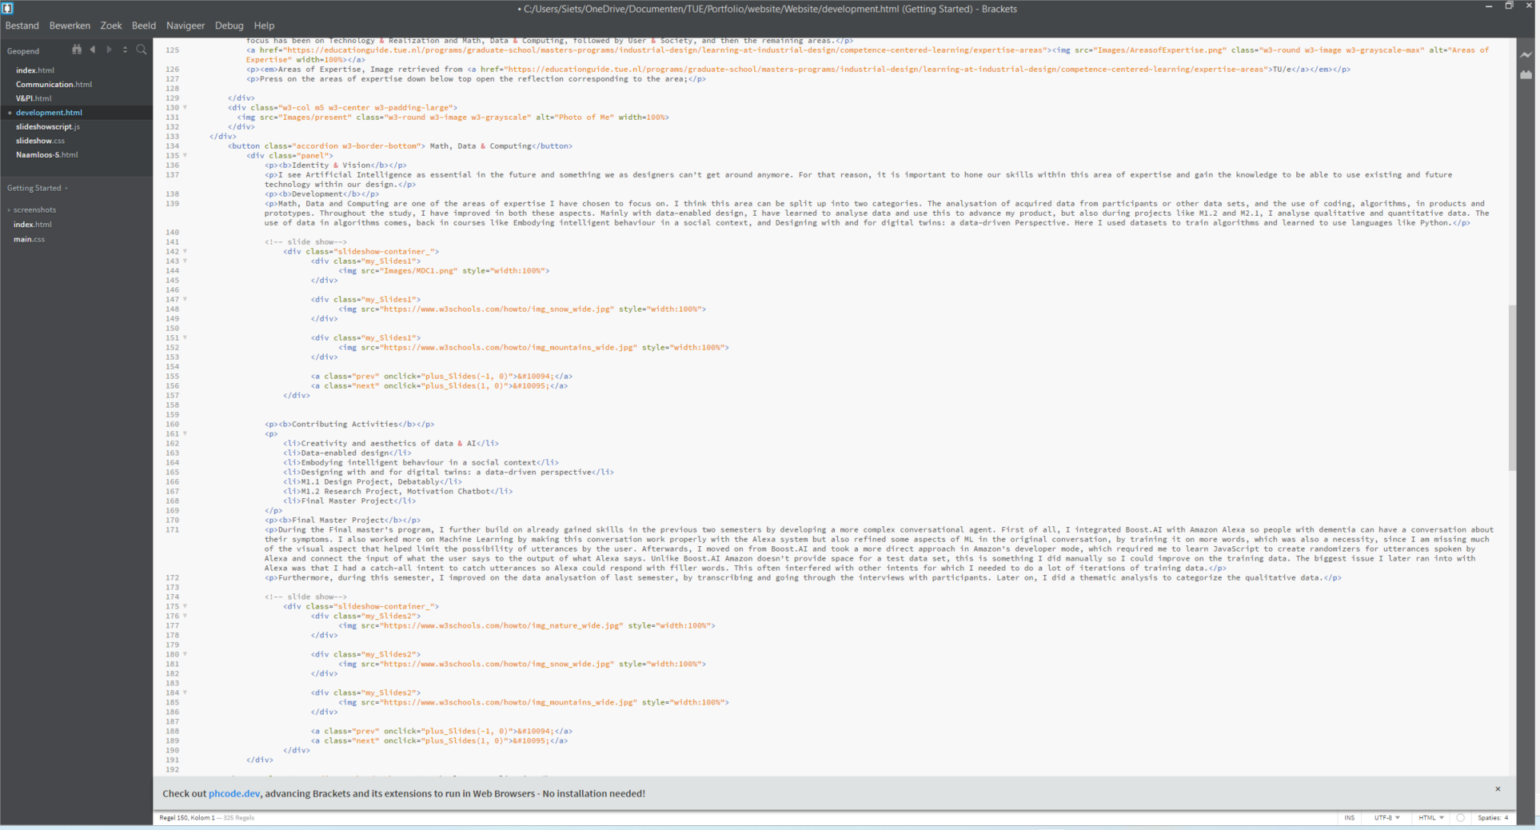
Task: Open the Getting Started project dropdown
Action: (37, 189)
